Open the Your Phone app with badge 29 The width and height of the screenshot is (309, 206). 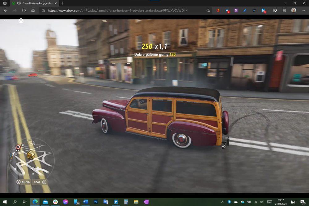[76, 202]
